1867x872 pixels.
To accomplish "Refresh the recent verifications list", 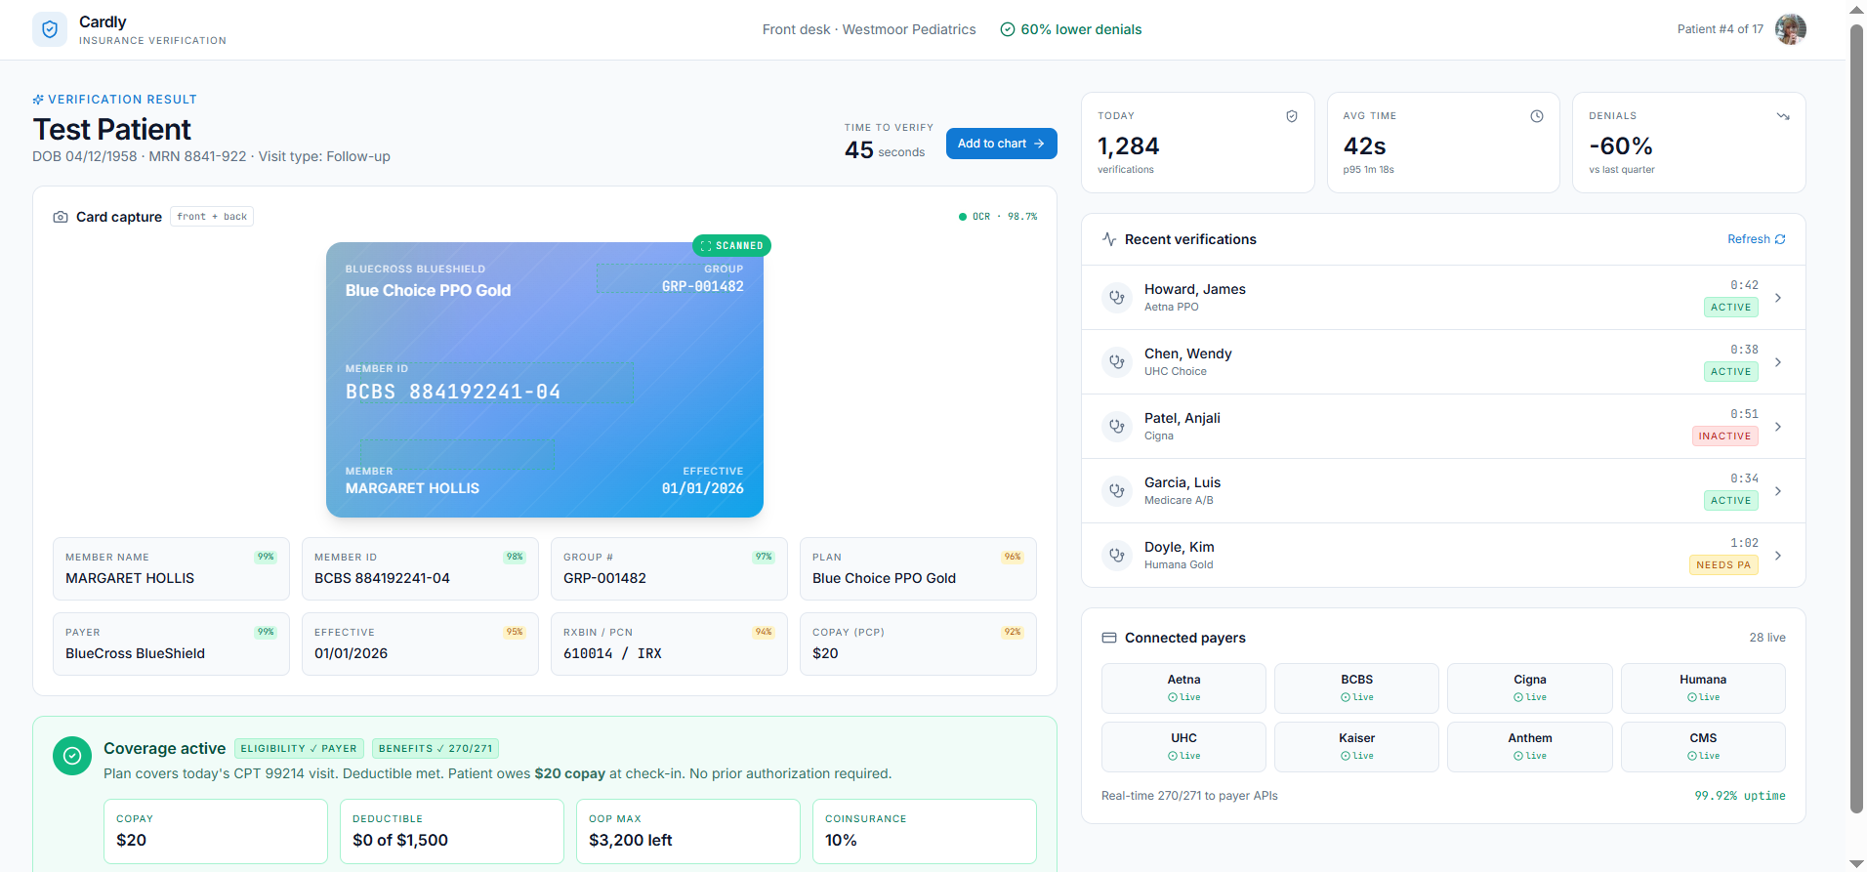I will (x=1756, y=239).
